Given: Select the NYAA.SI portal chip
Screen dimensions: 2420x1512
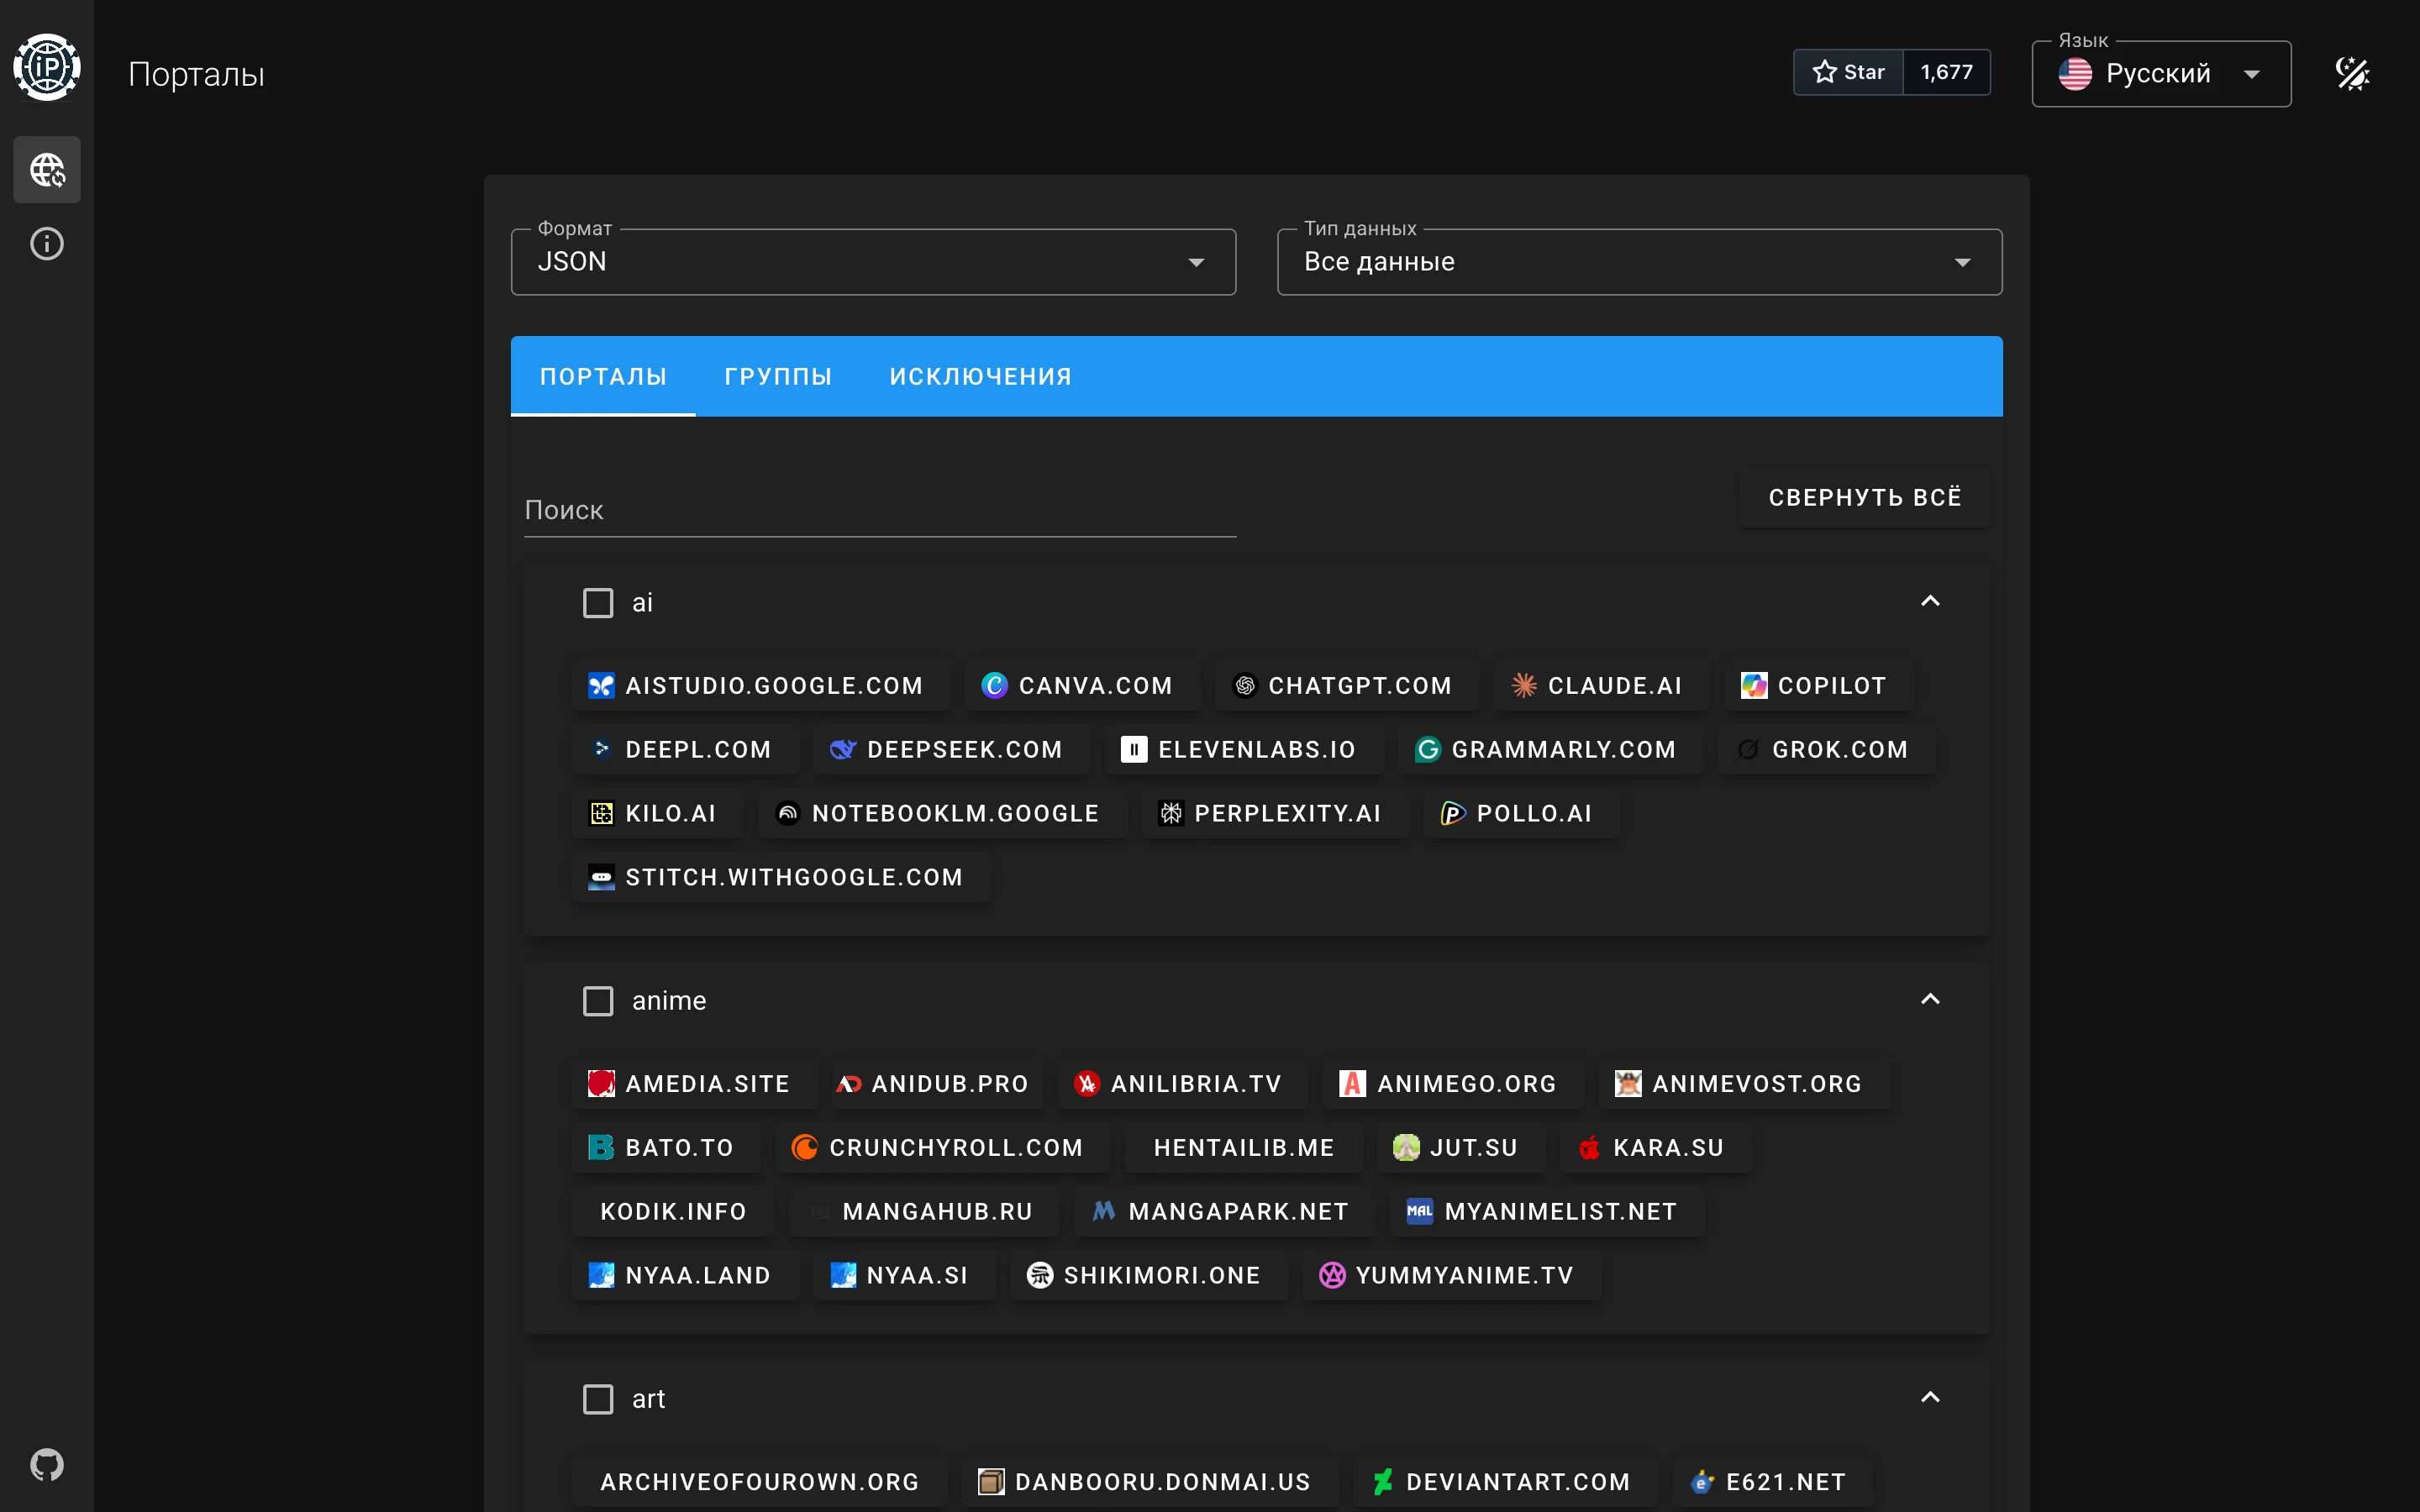Looking at the screenshot, I should tap(904, 1276).
